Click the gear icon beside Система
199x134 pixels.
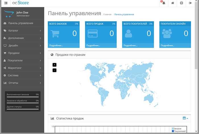pos(5,75)
